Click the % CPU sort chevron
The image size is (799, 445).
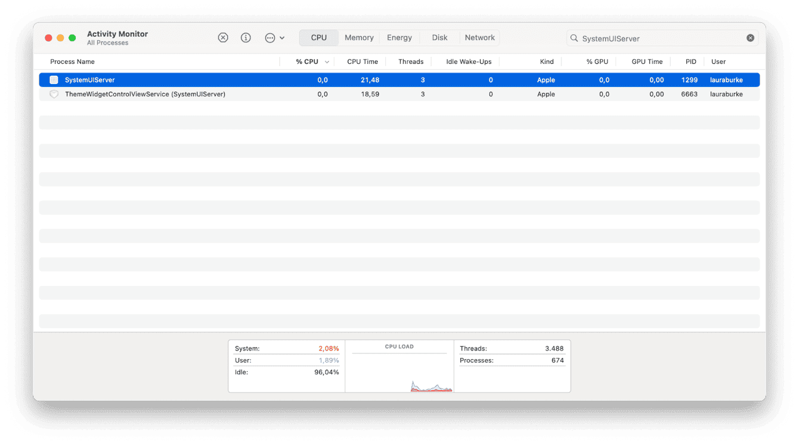pos(327,61)
